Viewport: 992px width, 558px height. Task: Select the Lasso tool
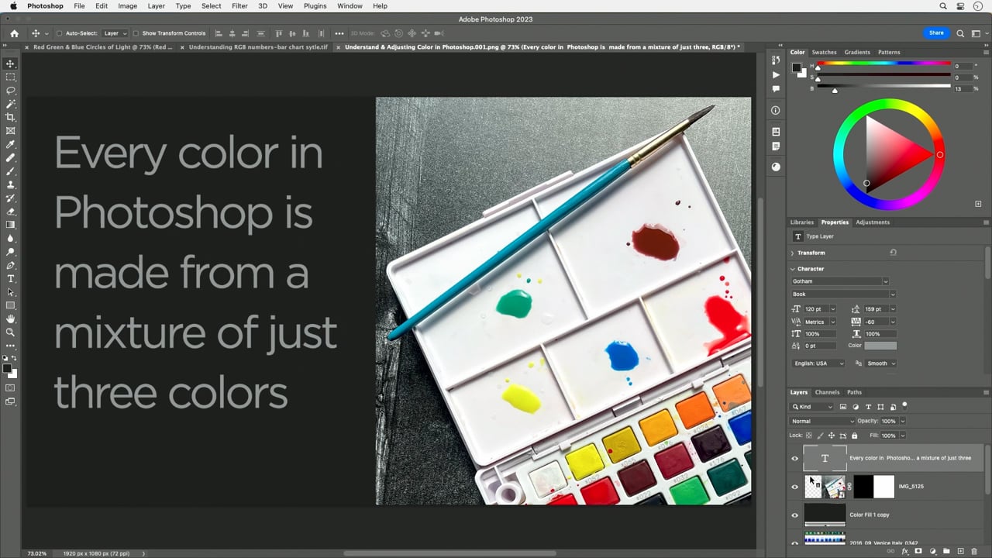[x=10, y=91]
